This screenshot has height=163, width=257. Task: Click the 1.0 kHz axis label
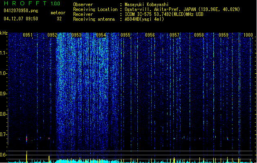(x=3, y=73)
